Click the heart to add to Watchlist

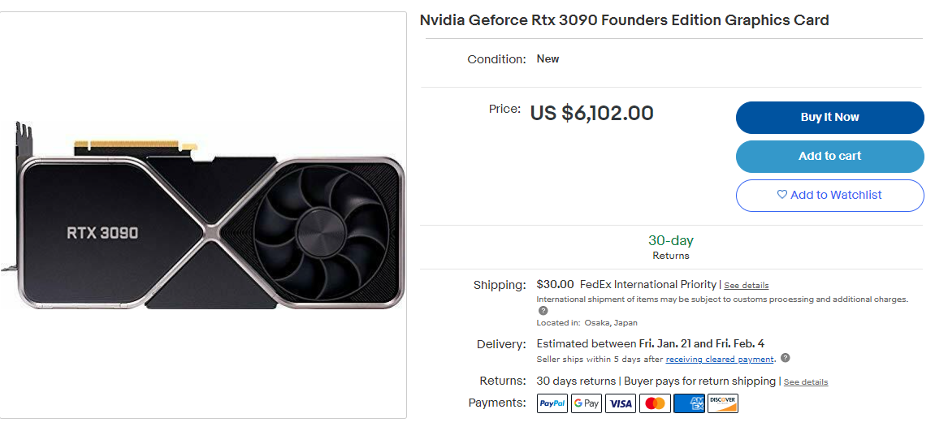[782, 195]
